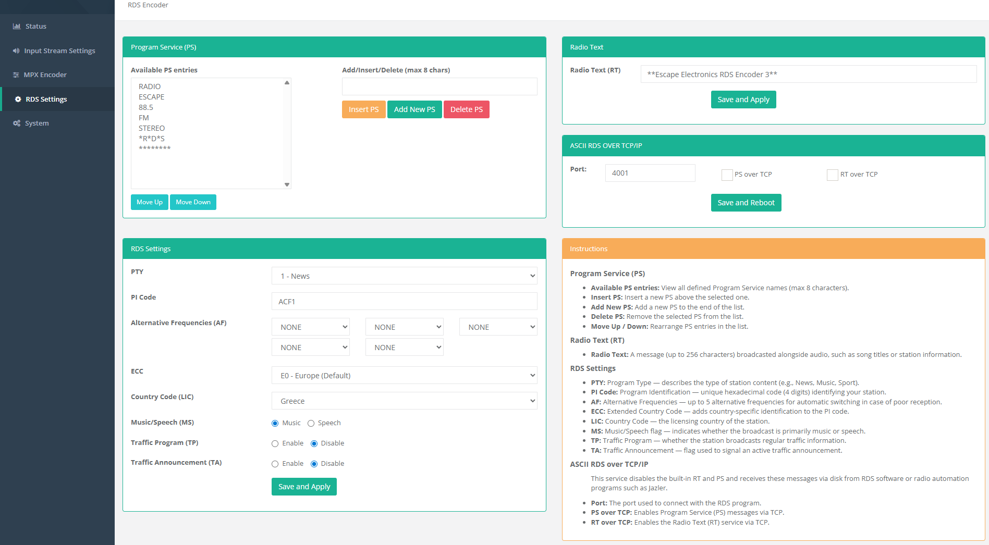Click the Radio Text input field
Screen dimensions: 989x545
coord(808,75)
